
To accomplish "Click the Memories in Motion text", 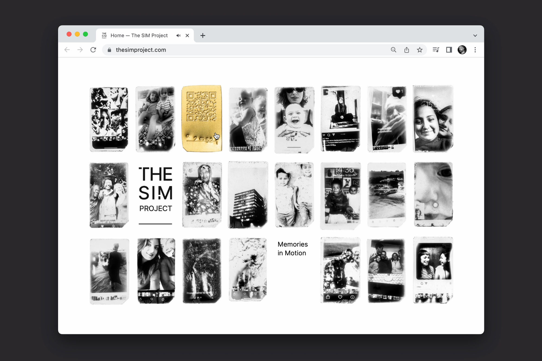I will coord(292,248).
